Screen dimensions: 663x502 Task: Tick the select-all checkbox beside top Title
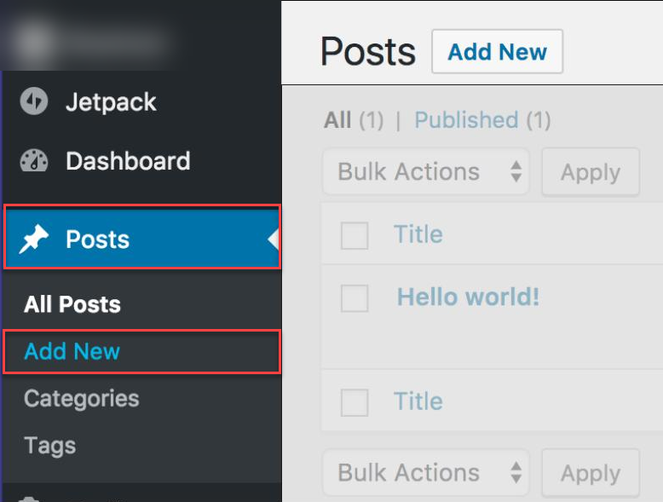[355, 235]
